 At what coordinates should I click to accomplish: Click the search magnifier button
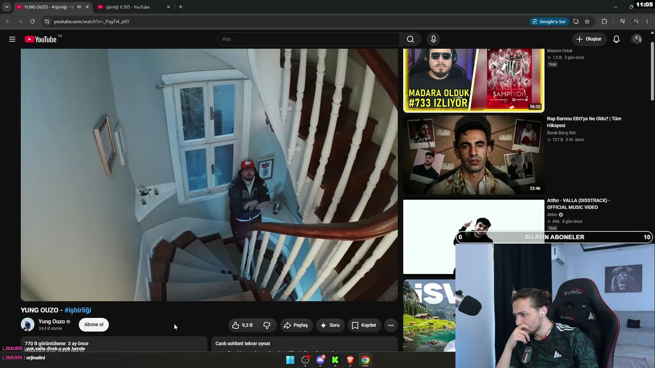point(410,39)
